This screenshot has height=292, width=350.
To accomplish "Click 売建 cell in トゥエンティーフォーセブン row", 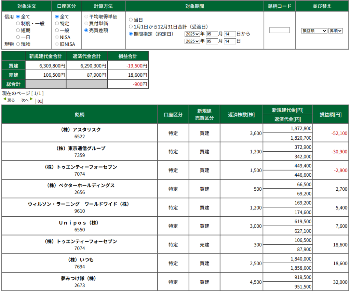I will (x=204, y=245).
